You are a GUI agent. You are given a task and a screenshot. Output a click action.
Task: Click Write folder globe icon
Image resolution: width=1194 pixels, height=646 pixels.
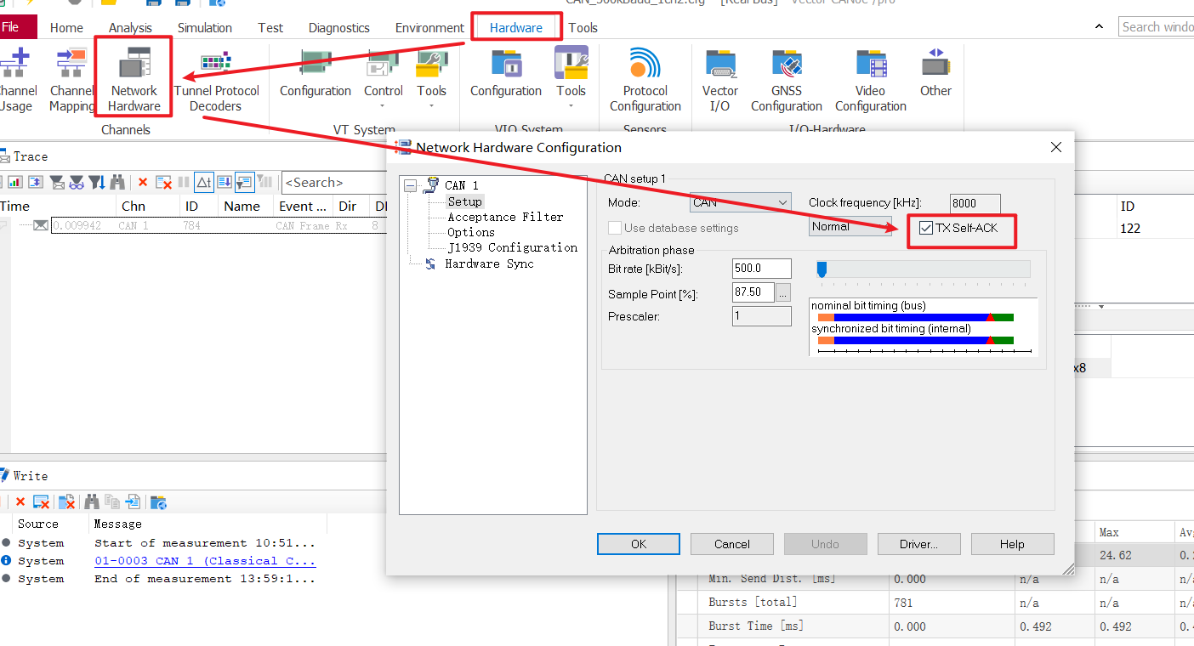158,502
